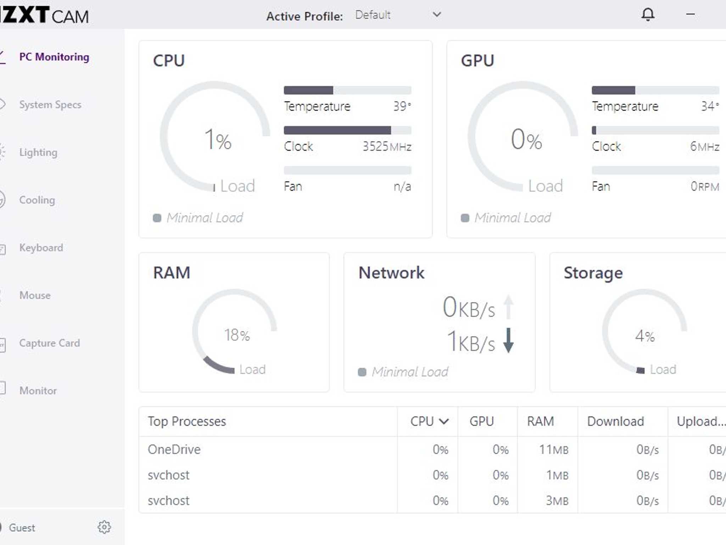Screen dimensions: 726x545
Task: Go to System Specs in sidebar
Action: pyautogui.click(x=50, y=105)
